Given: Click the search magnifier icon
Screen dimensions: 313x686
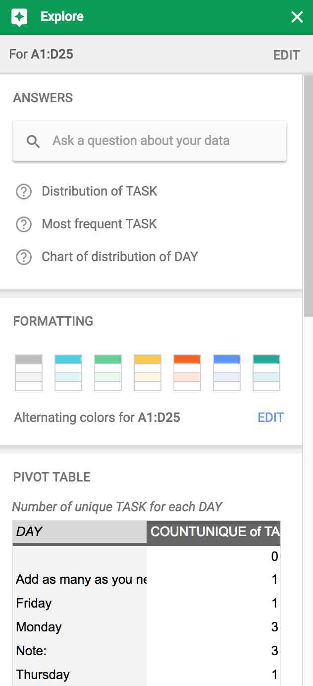Looking at the screenshot, I should pos(33,141).
